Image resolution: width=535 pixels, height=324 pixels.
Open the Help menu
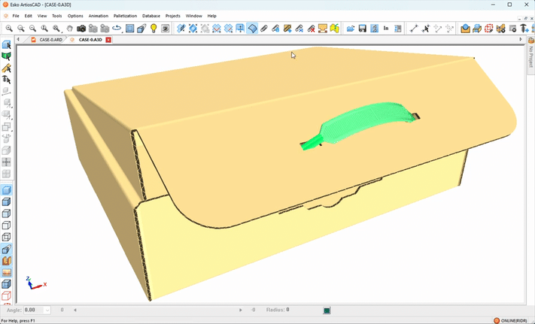pyautogui.click(x=212, y=16)
